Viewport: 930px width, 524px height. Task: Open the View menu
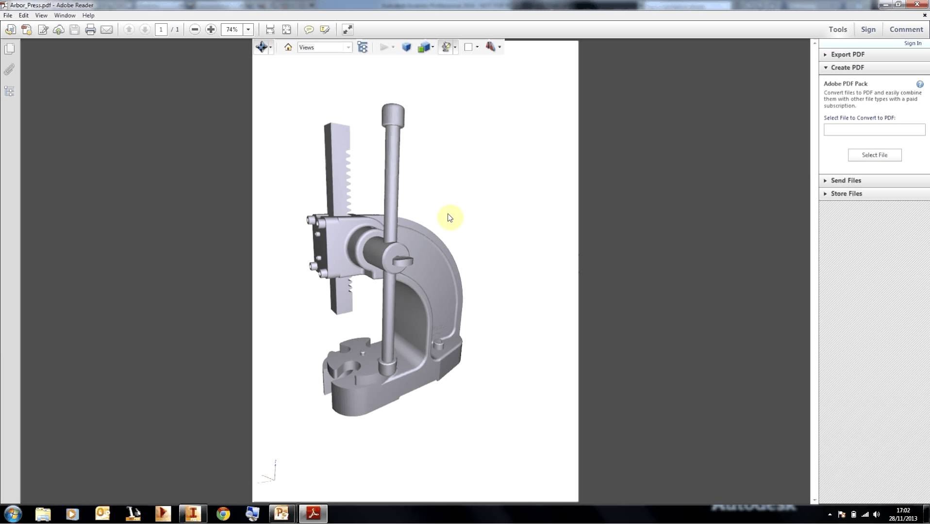(x=41, y=16)
